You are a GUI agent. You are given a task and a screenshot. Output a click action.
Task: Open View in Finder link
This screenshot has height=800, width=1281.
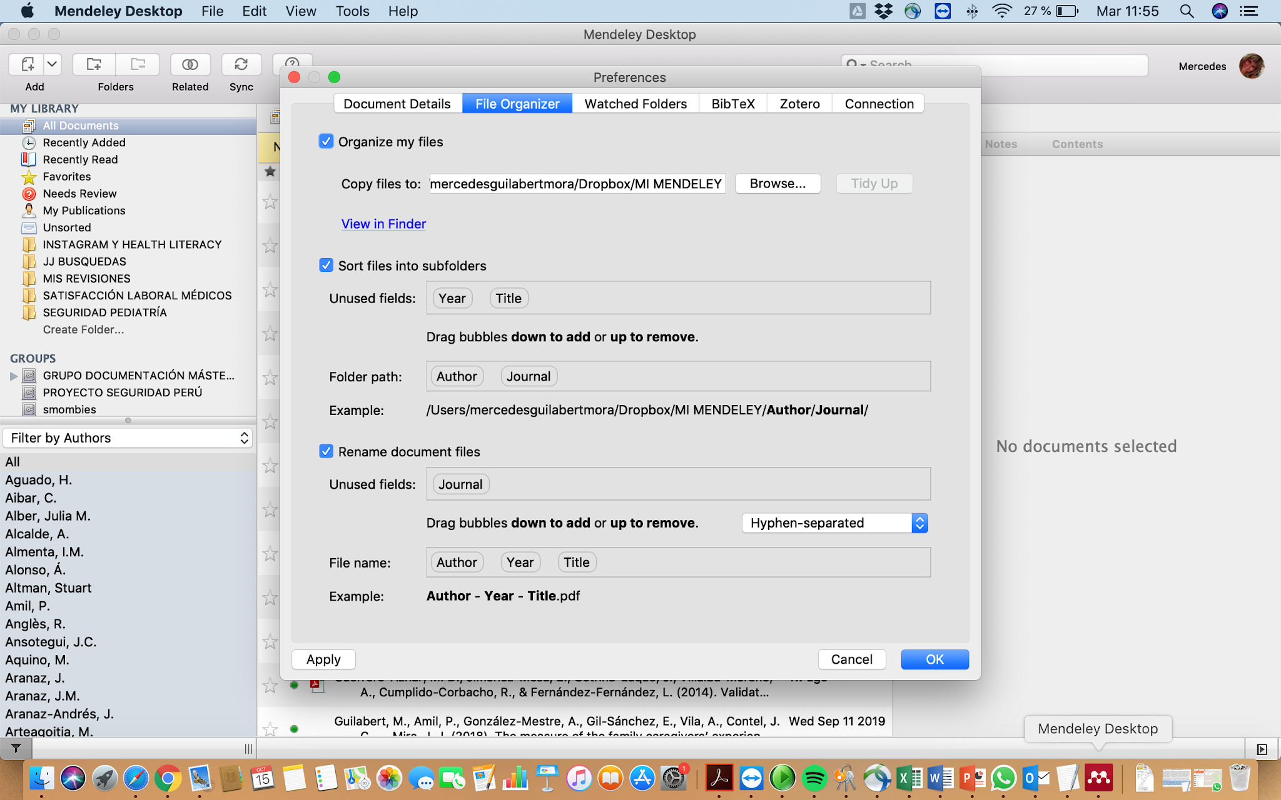[x=383, y=224]
